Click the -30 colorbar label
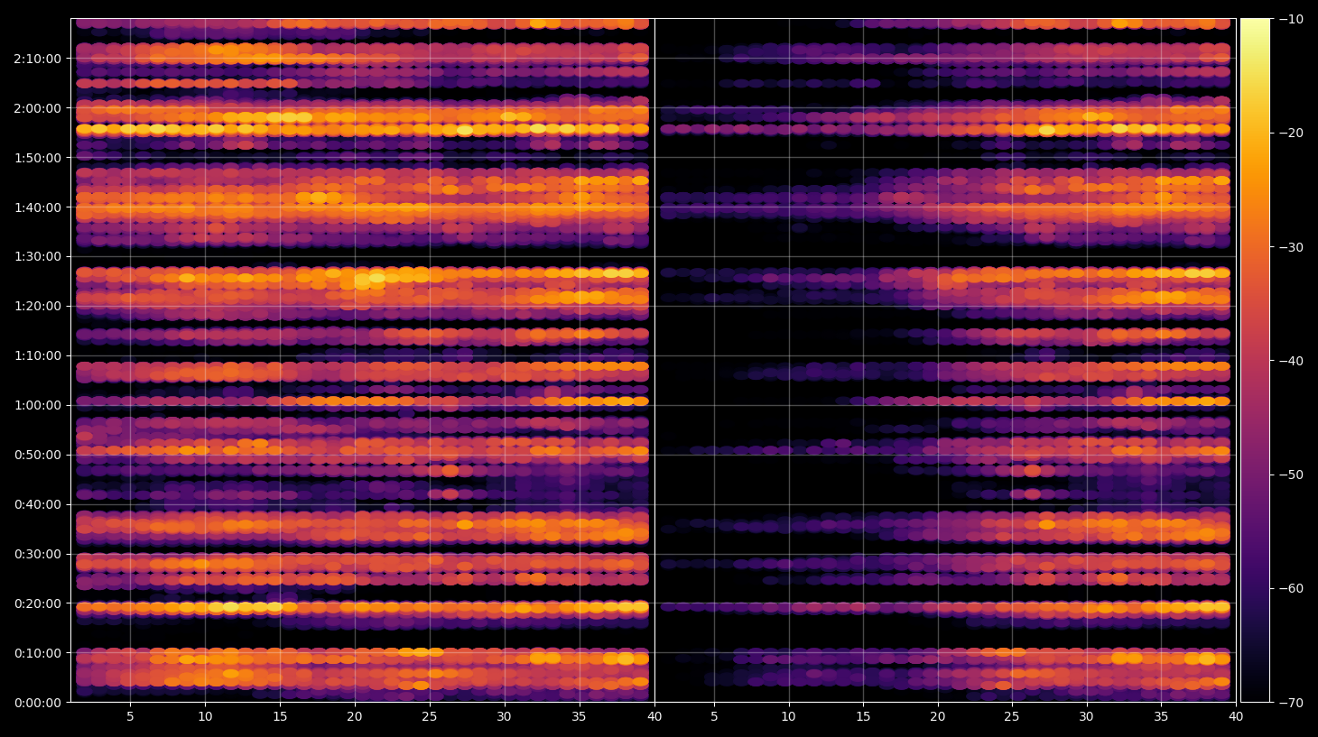Screen dimensions: 1318x737 1291,247
